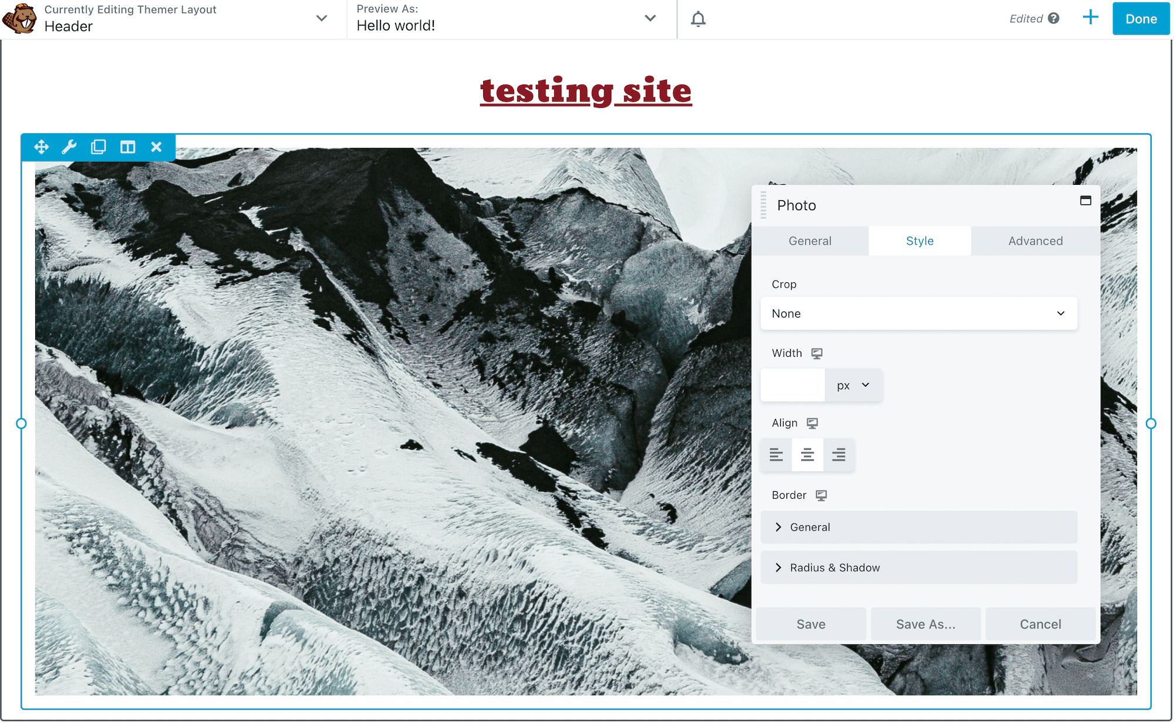Screen dimensions: 1174x723
Task: Open notifications bell icon
Action: [x=698, y=19]
